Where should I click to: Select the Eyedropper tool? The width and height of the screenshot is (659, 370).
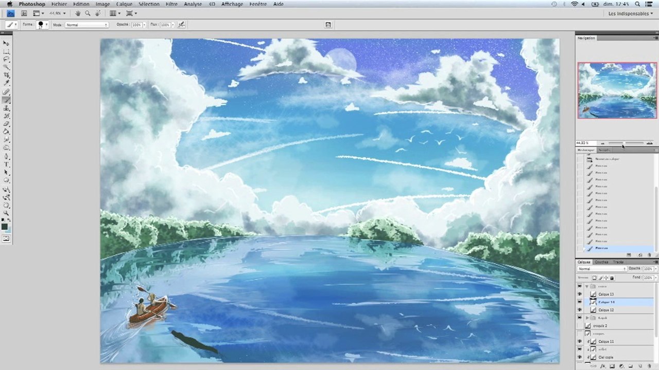(x=6, y=83)
